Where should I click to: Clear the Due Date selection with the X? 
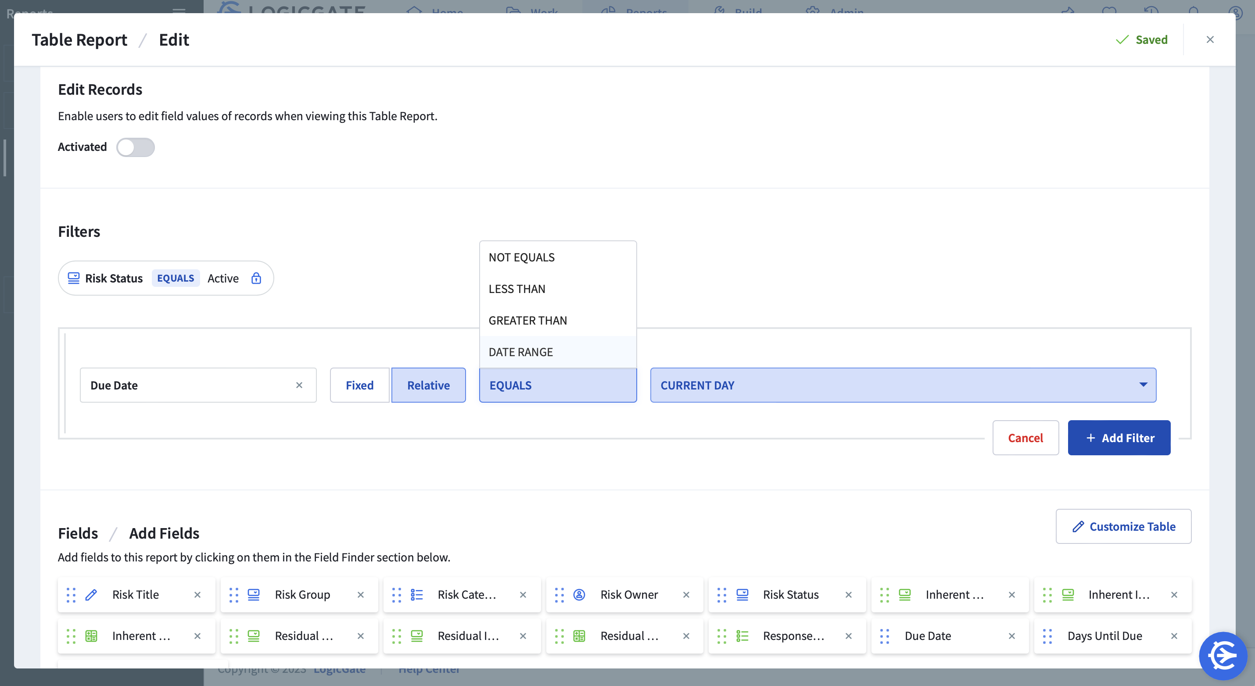point(299,385)
